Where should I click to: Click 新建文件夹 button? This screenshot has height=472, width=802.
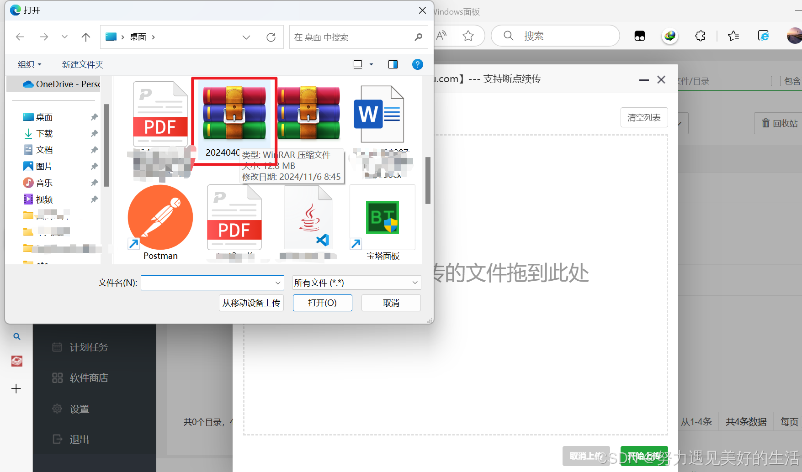click(83, 64)
